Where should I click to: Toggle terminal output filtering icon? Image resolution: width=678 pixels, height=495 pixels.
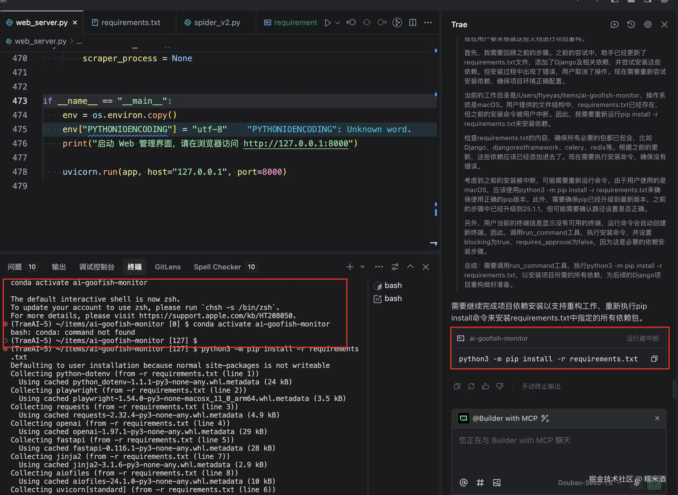pos(395,267)
